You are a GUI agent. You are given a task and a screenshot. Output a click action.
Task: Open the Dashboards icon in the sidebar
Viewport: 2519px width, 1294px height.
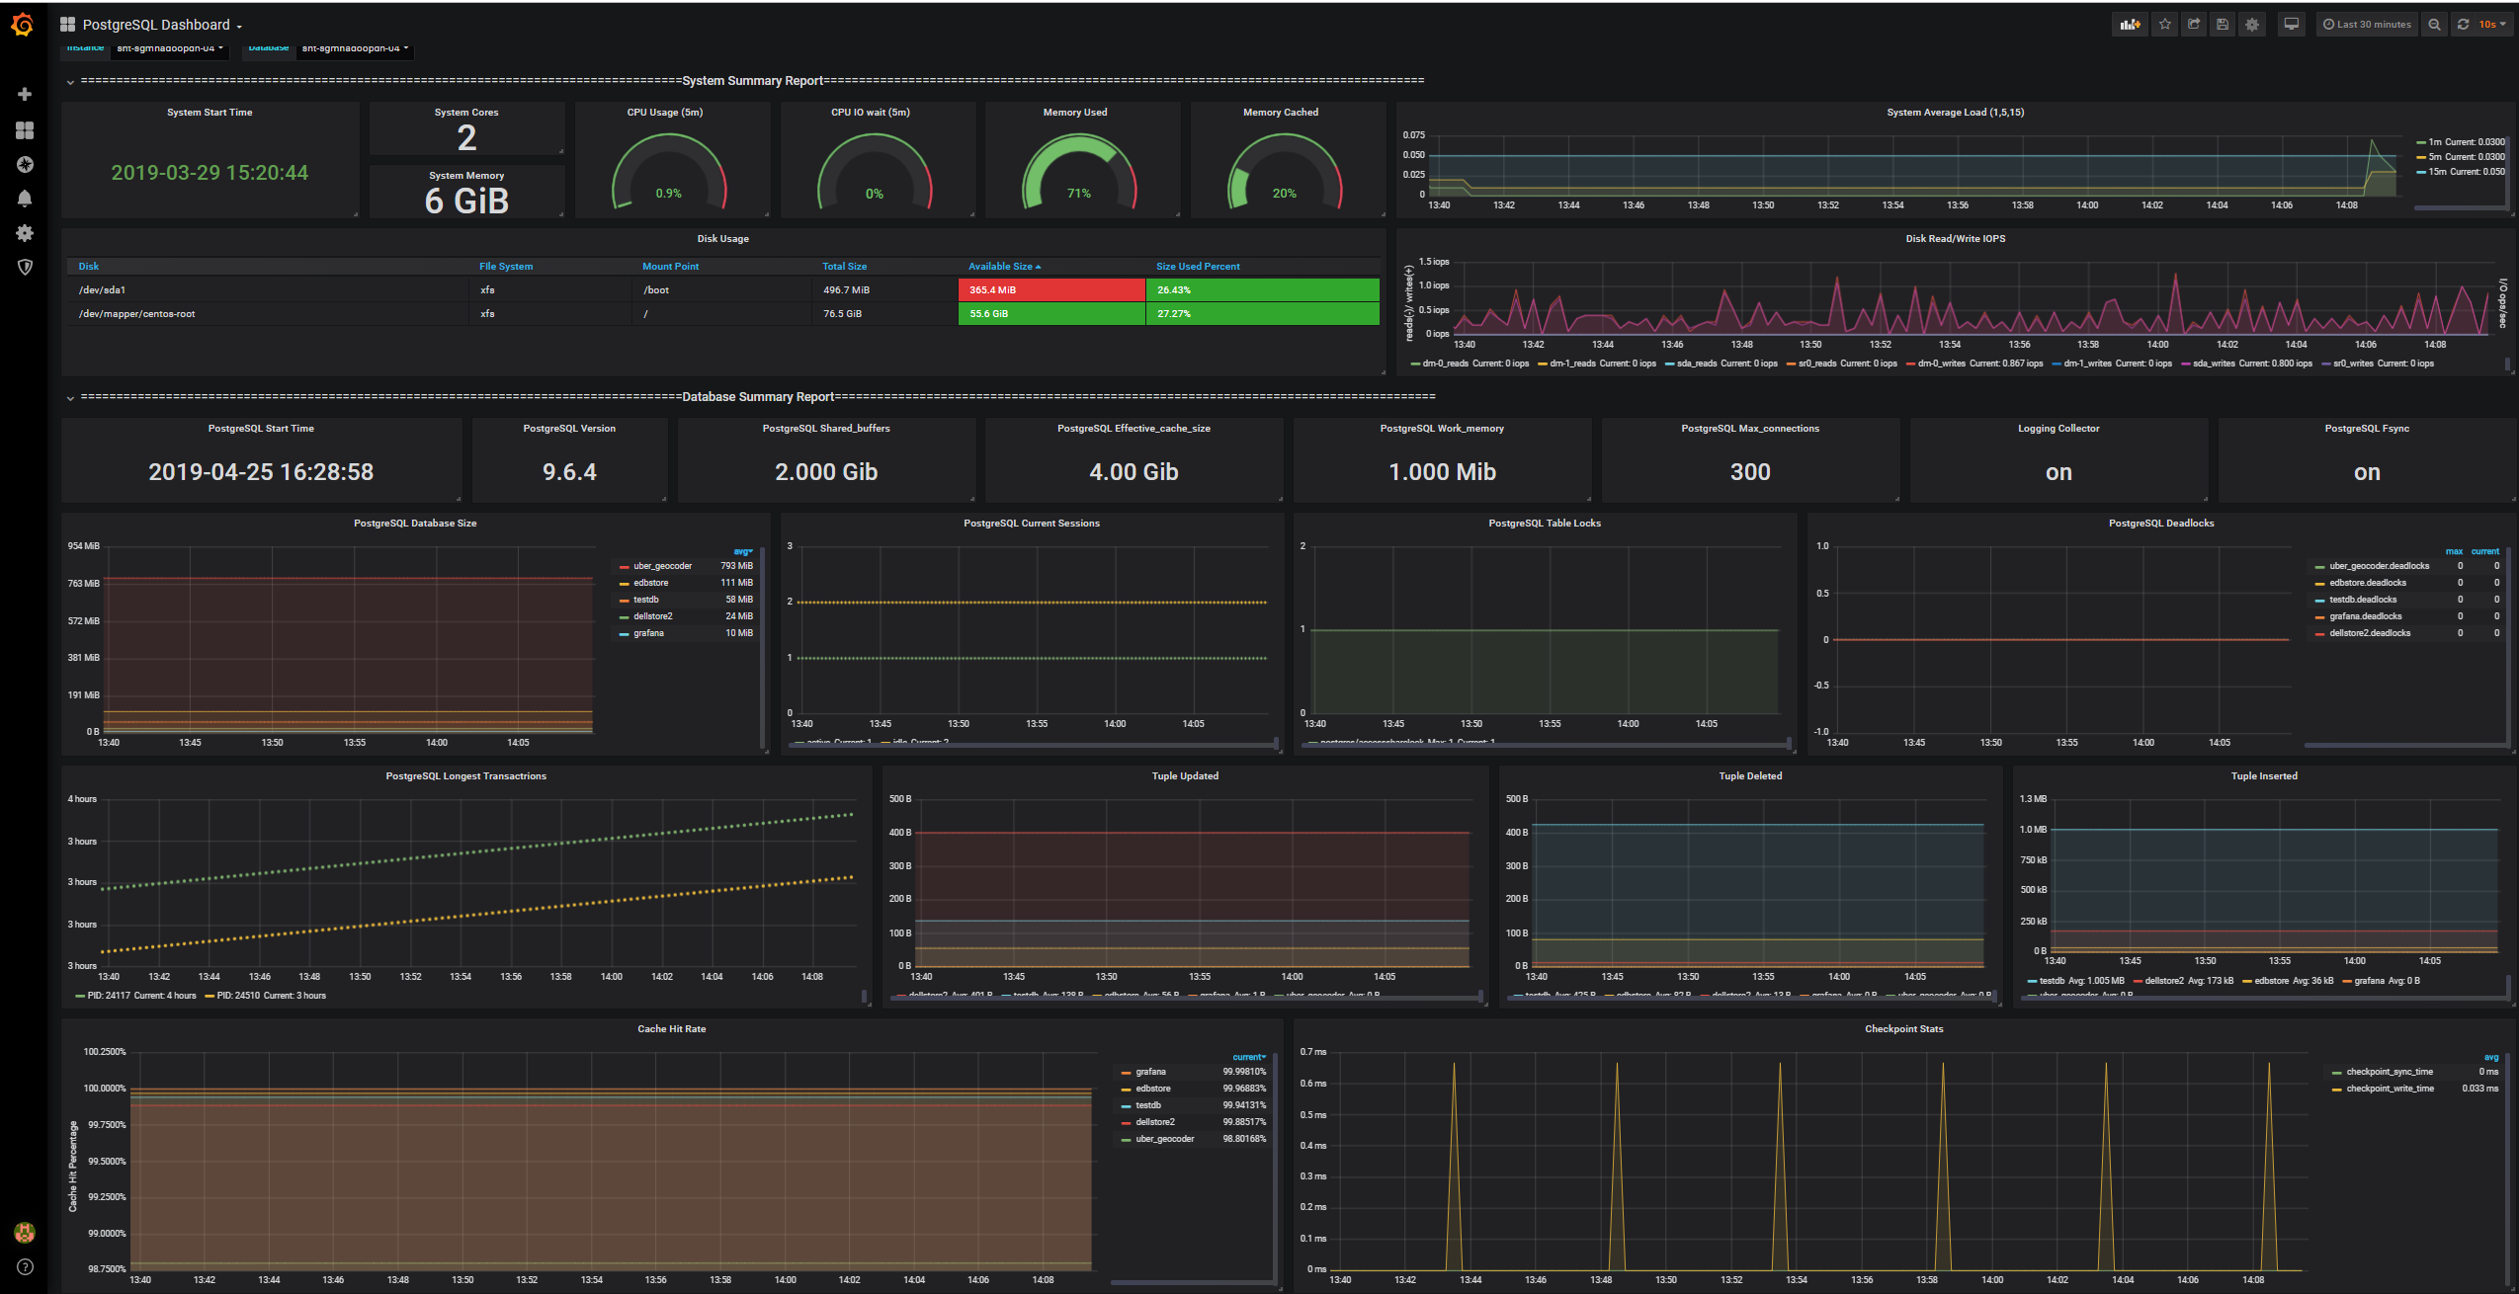(25, 130)
